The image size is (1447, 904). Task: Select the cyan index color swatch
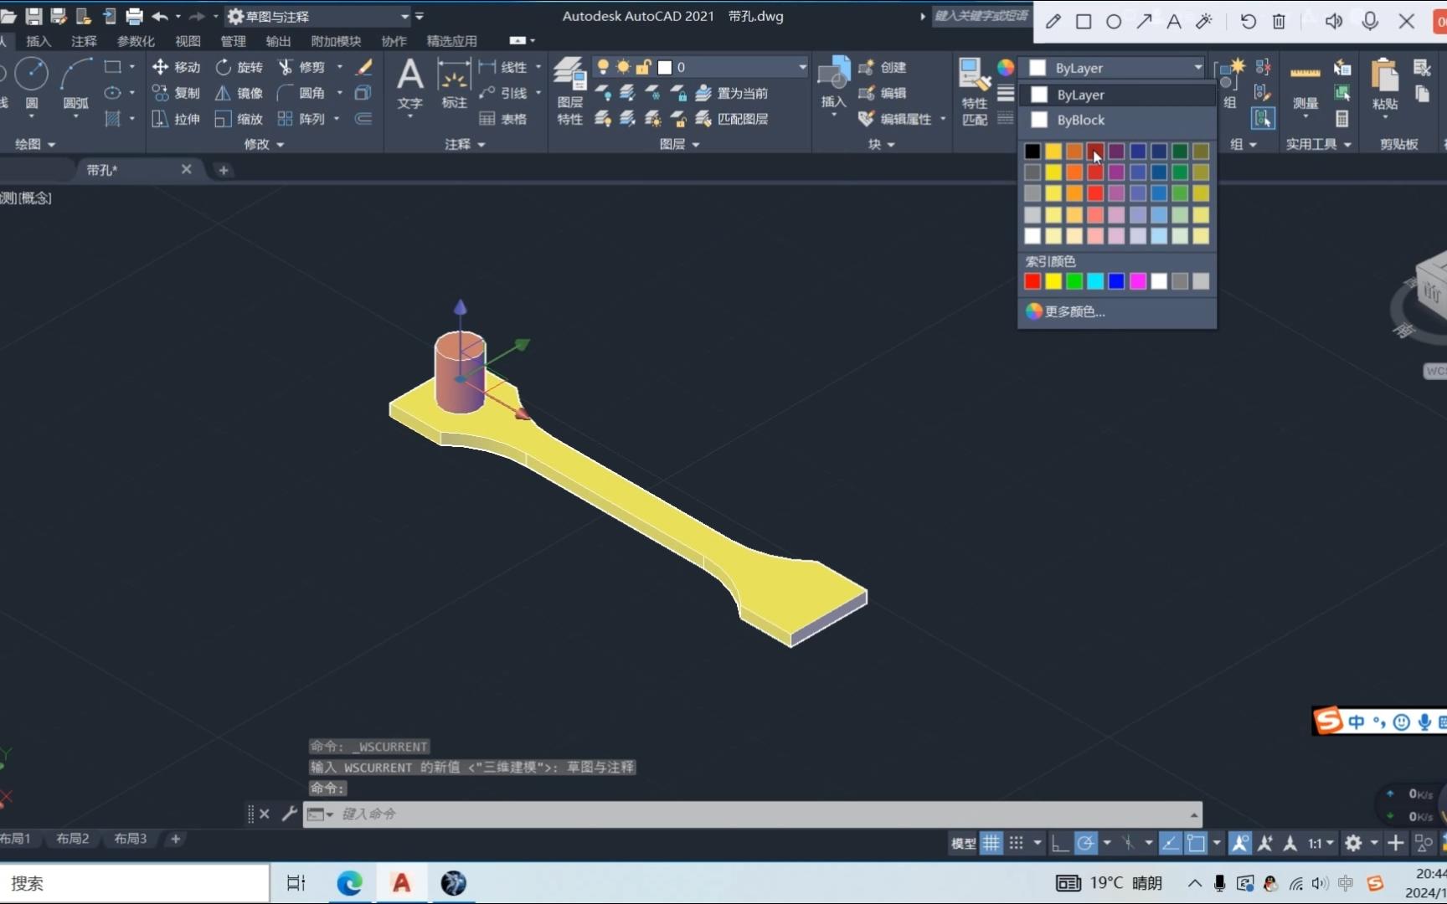pyautogui.click(x=1095, y=281)
